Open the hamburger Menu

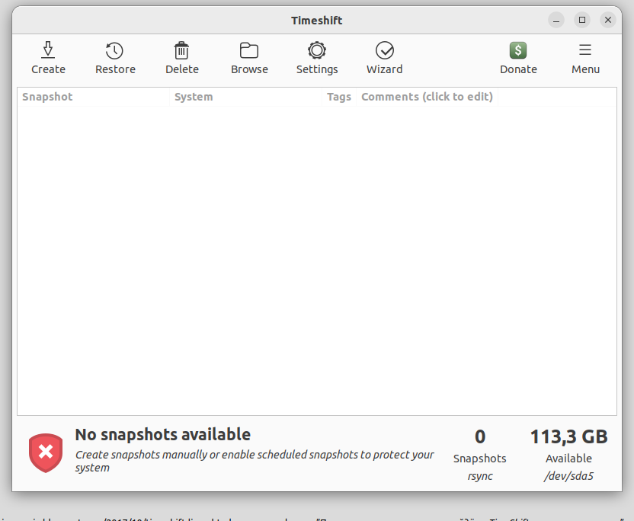pos(585,58)
